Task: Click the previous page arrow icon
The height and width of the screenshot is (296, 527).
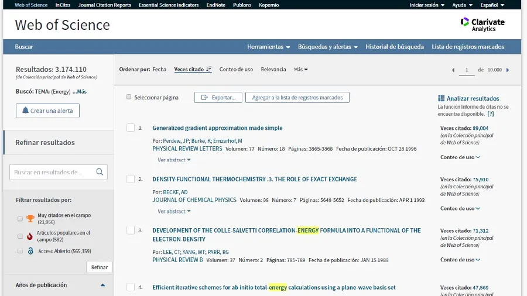Action: click(453, 70)
